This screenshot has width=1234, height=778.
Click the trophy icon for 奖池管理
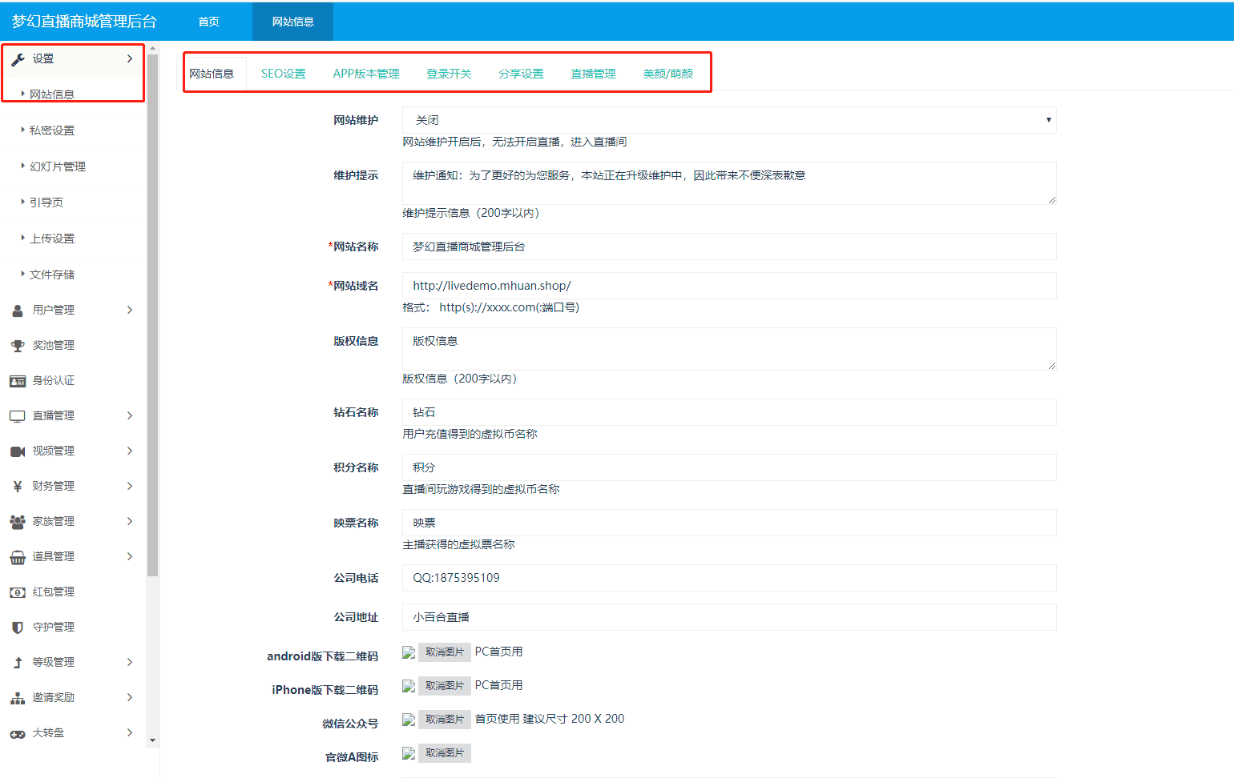(x=18, y=346)
